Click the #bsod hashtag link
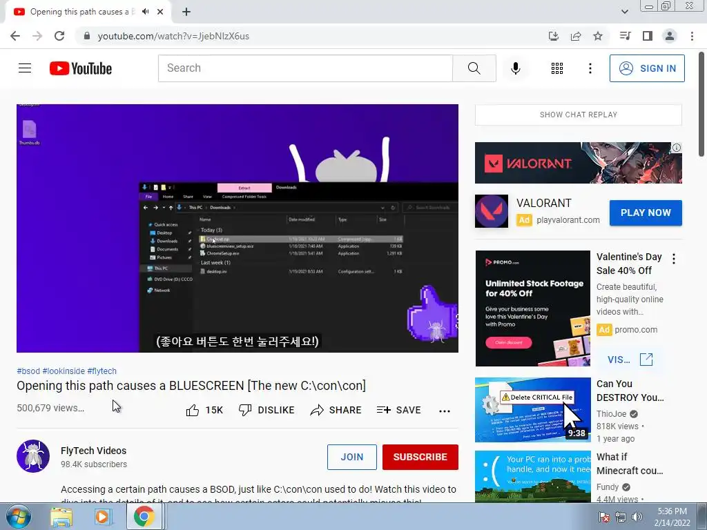 click(28, 371)
